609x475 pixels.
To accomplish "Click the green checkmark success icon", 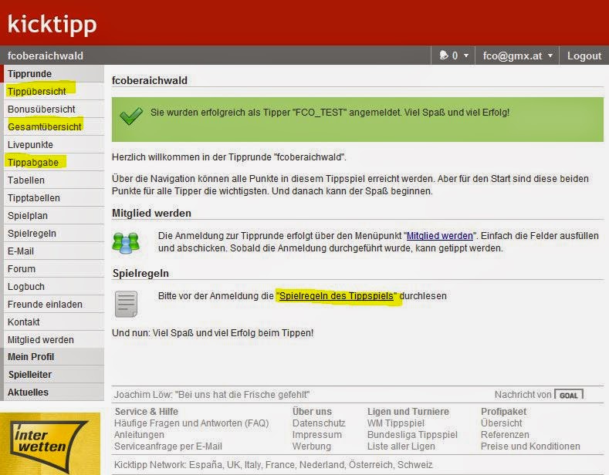I will pos(131,115).
